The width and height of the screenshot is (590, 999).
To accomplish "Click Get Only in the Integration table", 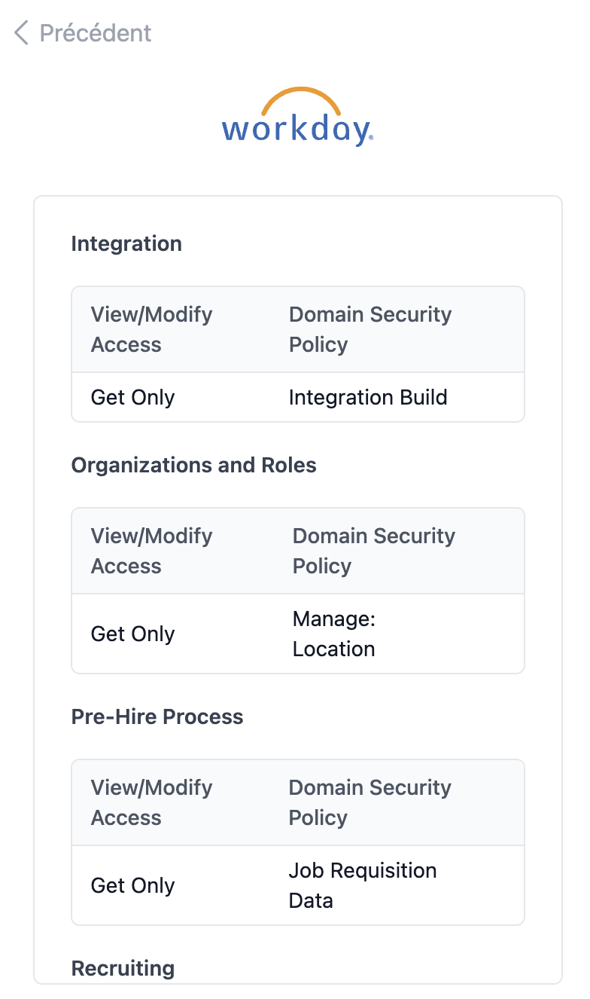I will [x=132, y=397].
